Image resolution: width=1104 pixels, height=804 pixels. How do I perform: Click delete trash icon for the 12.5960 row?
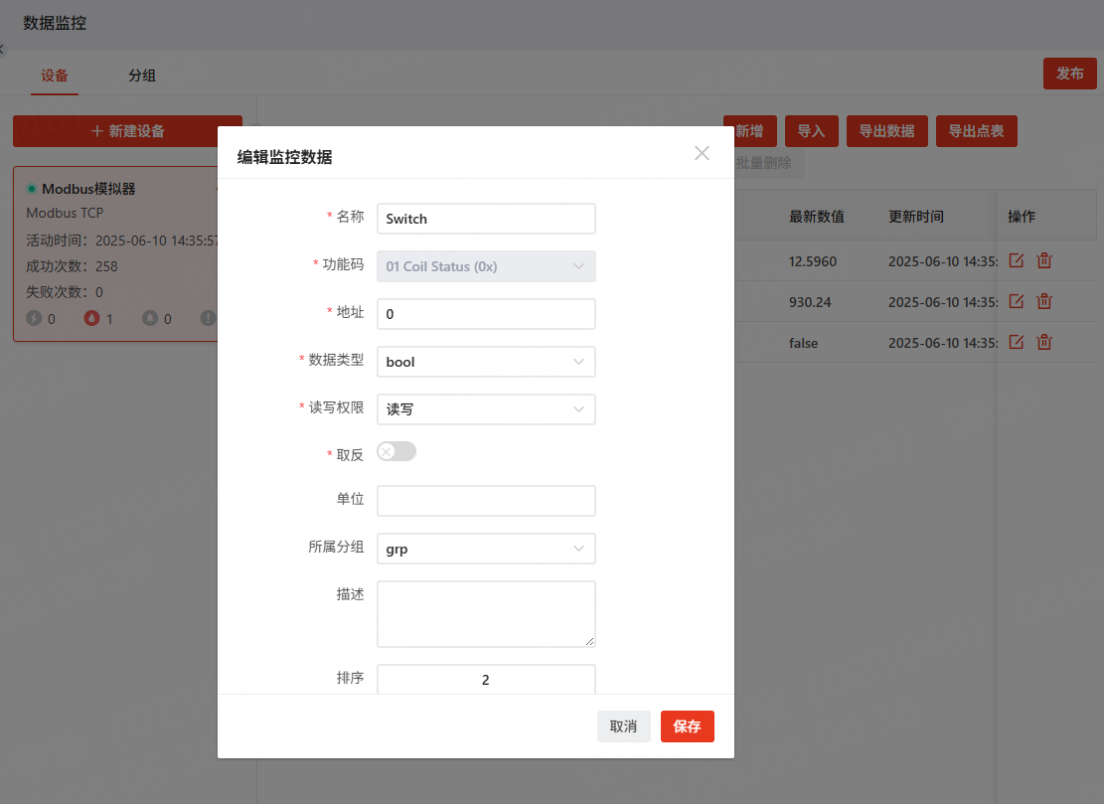(1044, 260)
